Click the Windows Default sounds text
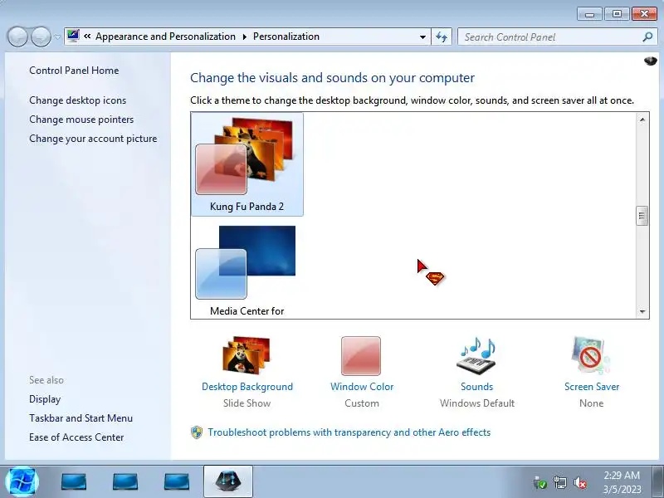This screenshot has width=664, height=498. coord(477,403)
